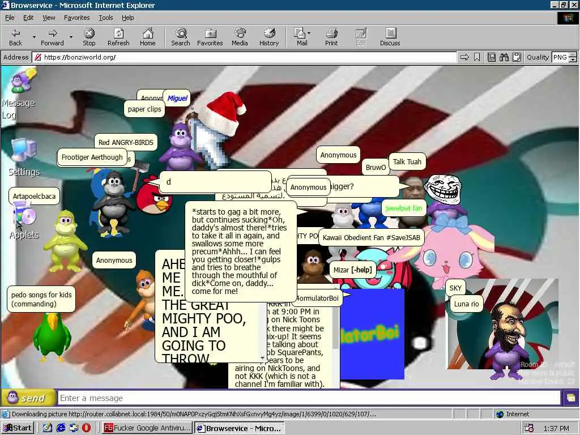
Task: Click the Forward navigation button
Action: [52, 37]
